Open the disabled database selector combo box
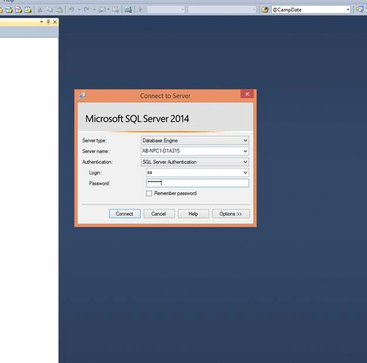 pyautogui.click(x=166, y=10)
